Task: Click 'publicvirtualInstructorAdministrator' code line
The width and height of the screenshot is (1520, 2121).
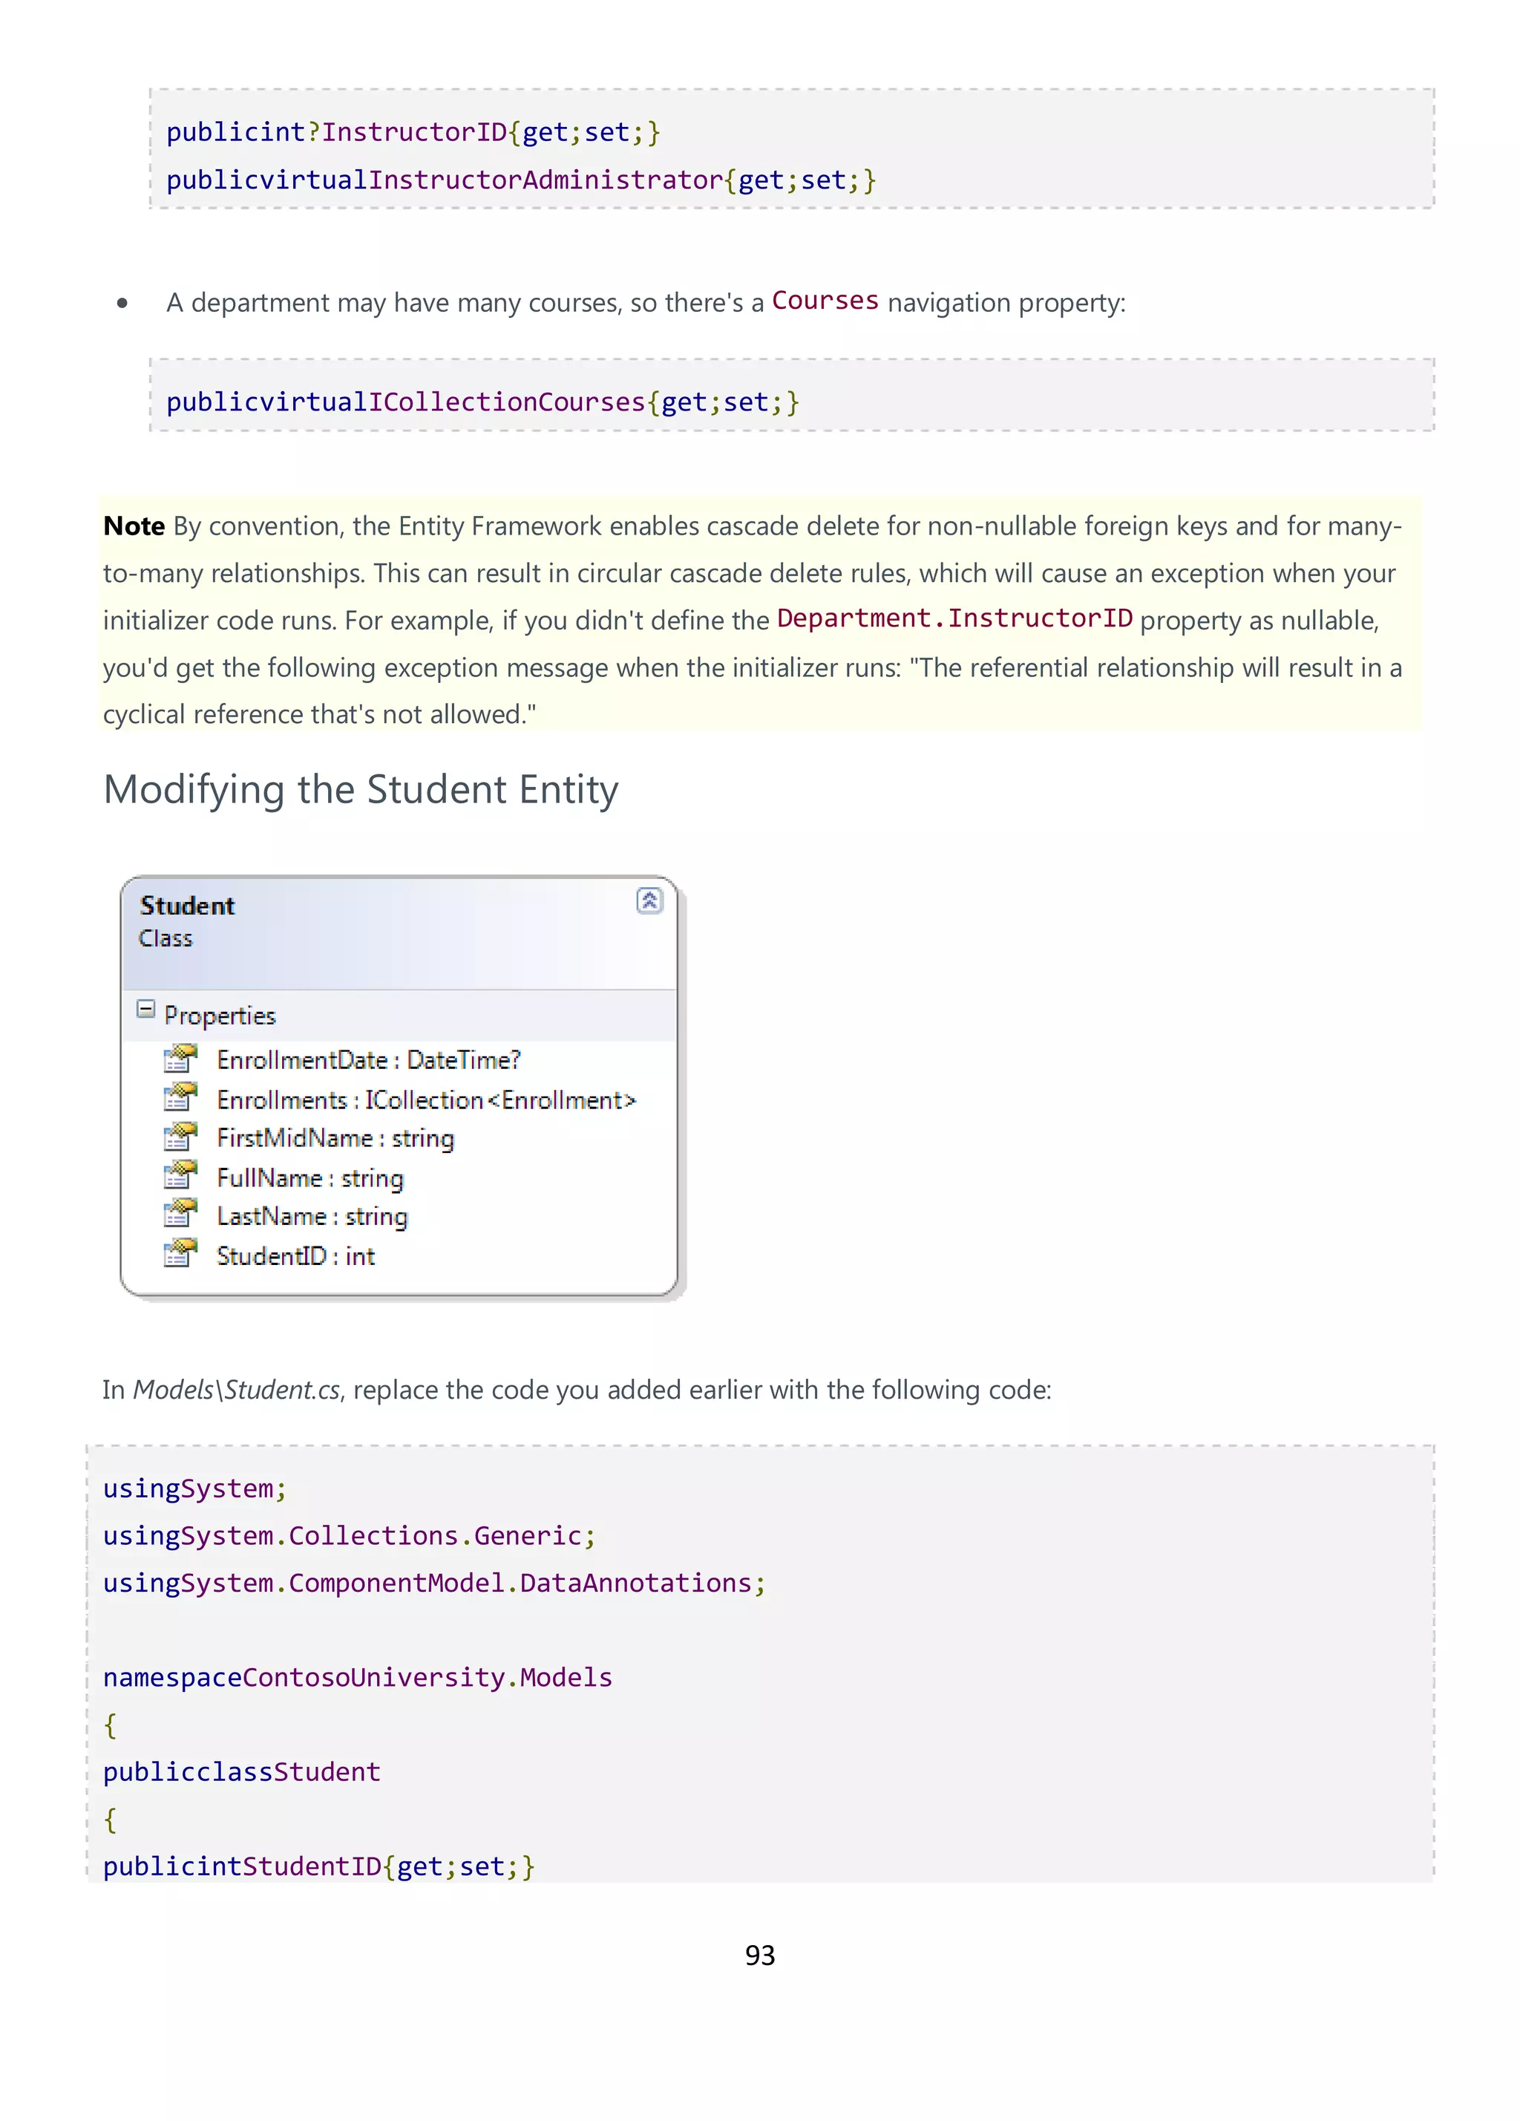Action: [521, 180]
